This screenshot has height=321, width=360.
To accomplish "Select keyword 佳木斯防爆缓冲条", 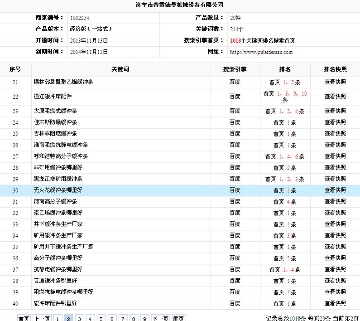I will pyautogui.click(x=55, y=122).
